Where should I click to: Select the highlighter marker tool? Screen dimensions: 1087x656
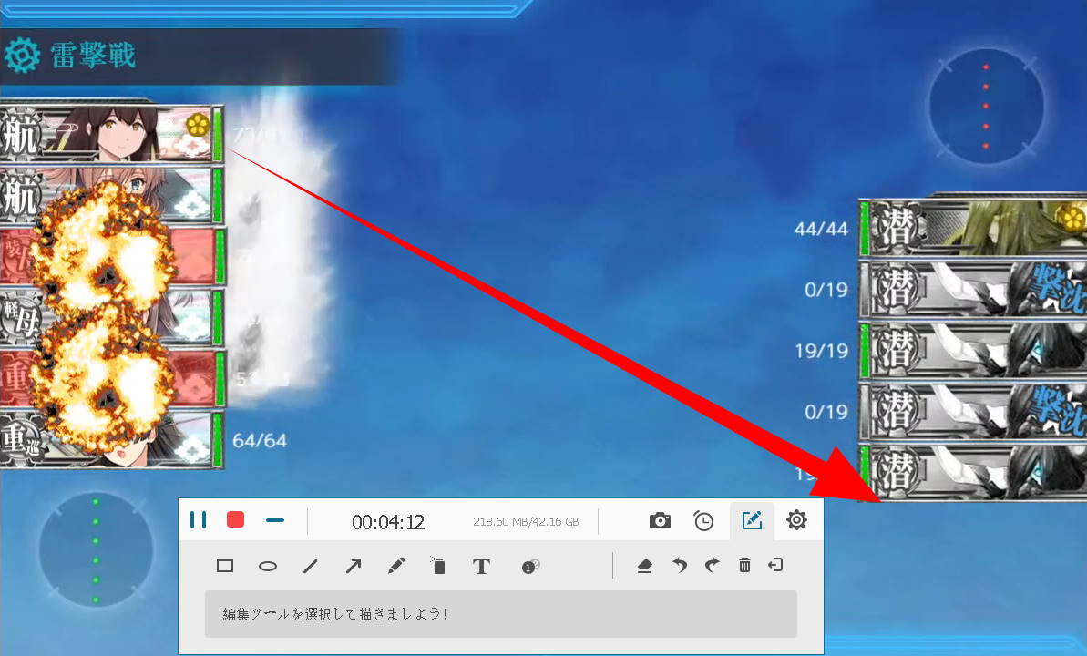coord(438,566)
